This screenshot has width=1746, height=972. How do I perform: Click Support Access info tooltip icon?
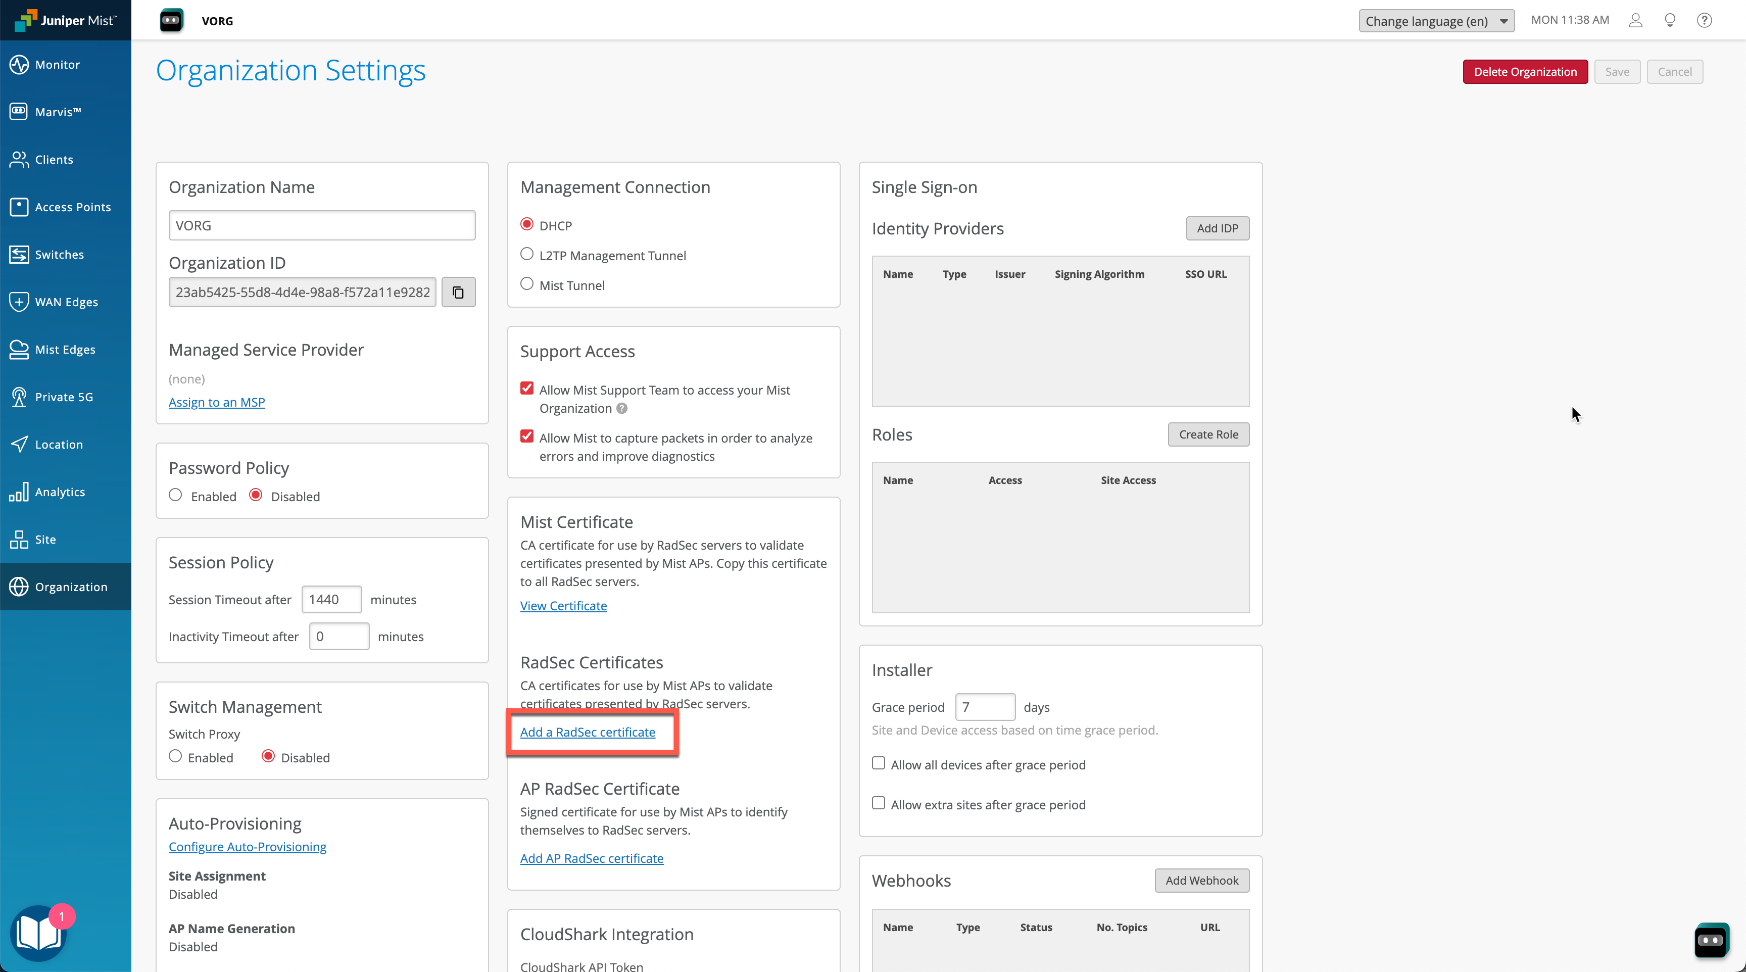[x=621, y=408]
